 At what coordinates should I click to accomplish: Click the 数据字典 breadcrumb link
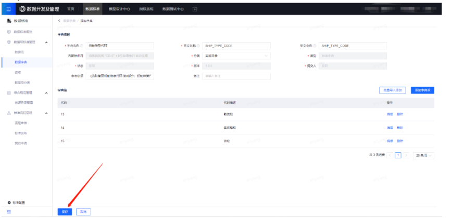point(69,21)
